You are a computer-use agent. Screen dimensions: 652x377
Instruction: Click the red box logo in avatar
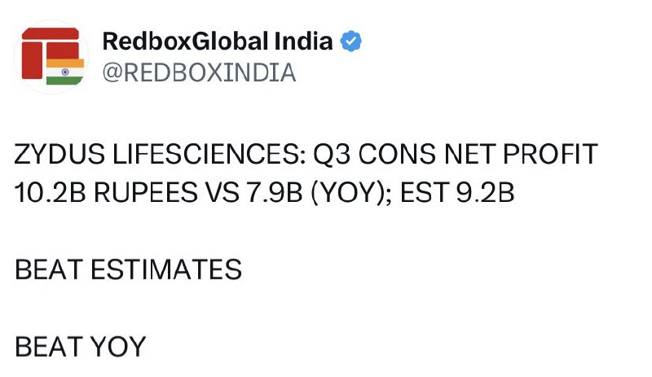pos(50,53)
